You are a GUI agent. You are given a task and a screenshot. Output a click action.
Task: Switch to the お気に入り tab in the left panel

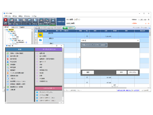coord(15,27)
